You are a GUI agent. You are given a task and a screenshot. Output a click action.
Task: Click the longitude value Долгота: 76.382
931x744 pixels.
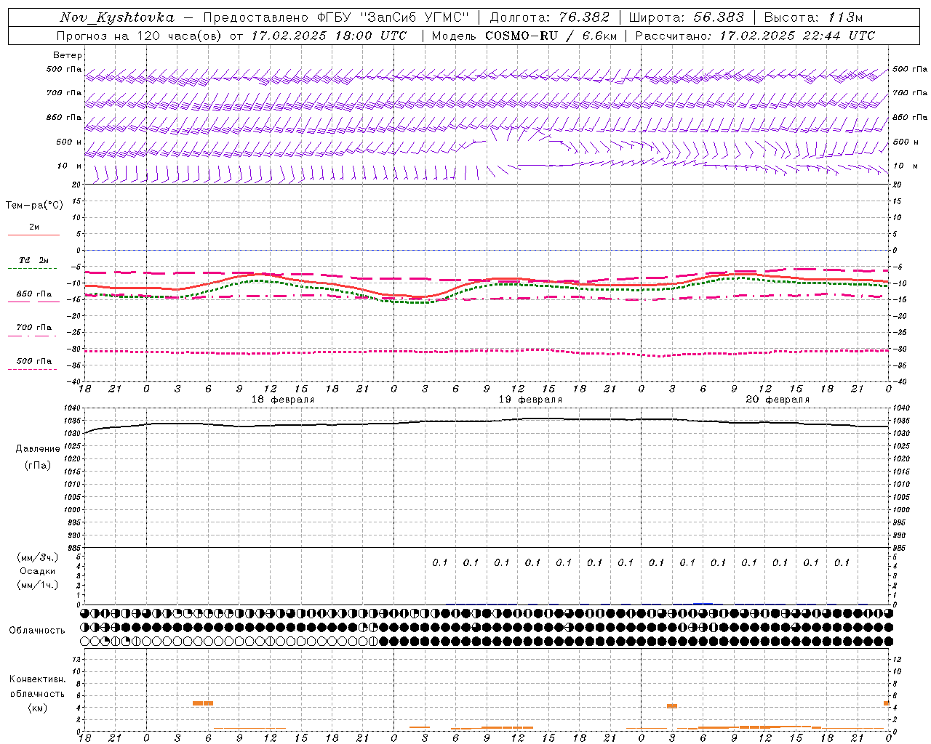[x=551, y=17]
